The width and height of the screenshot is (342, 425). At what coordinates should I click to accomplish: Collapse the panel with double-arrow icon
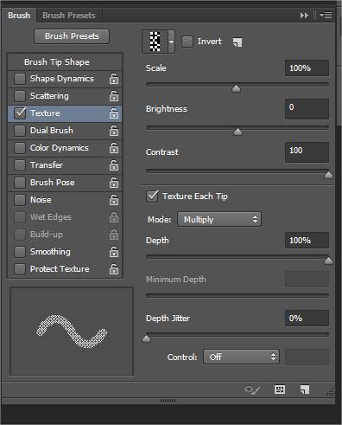(x=304, y=15)
